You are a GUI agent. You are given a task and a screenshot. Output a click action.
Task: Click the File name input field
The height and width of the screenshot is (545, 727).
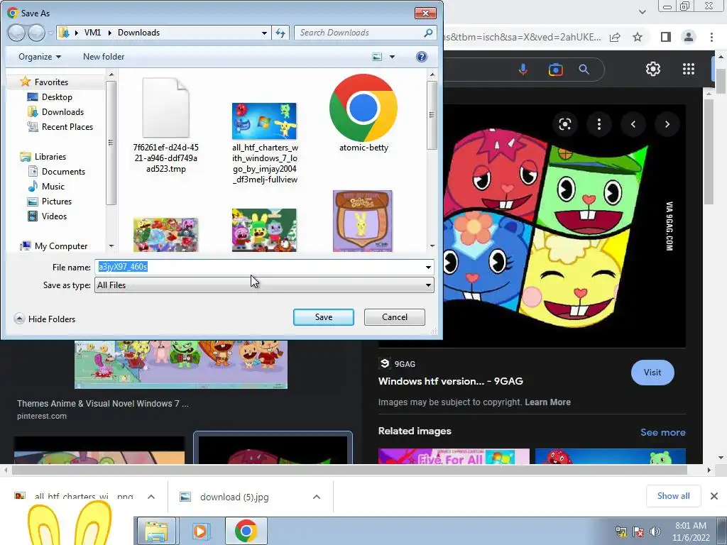click(x=258, y=267)
